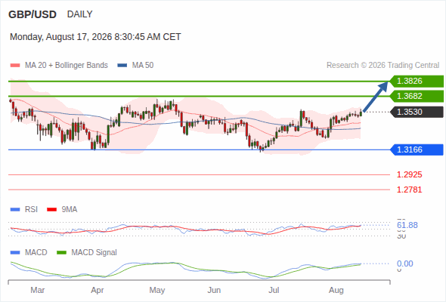Click the RSI value 61.88 label

[407, 225]
